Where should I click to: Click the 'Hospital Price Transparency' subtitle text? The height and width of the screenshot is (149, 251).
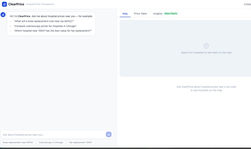coord(40,4)
